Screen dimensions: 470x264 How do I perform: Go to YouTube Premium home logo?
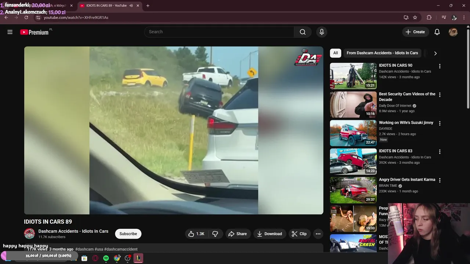tap(34, 32)
